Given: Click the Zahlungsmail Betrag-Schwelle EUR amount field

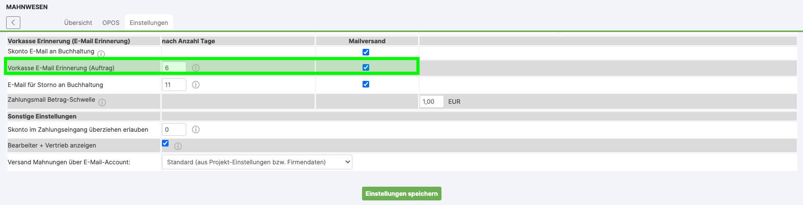Looking at the screenshot, I should click(431, 102).
